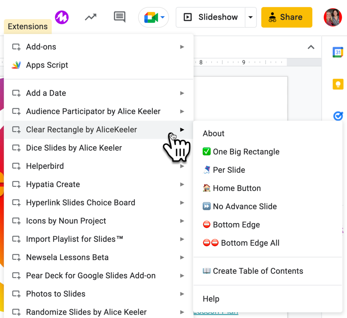Open the activity dashboard trend icon
Viewport: 347px width, 318px height.
point(91,17)
